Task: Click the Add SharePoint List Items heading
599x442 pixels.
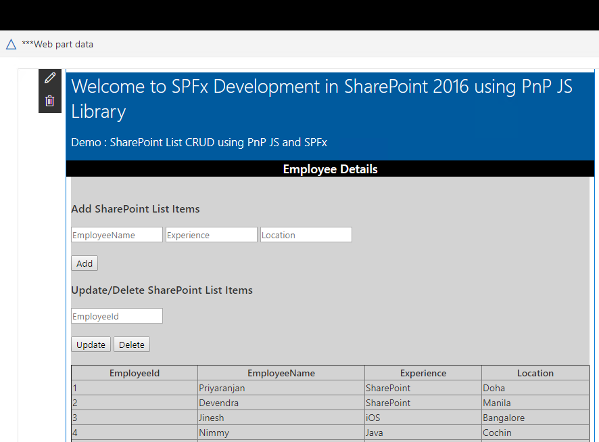Action: point(136,208)
